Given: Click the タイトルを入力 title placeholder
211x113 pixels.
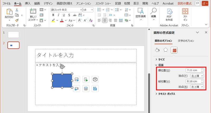Looking at the screenshot, I should tap(86, 55).
